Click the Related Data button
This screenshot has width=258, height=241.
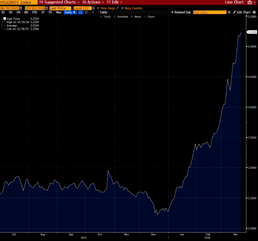click(x=181, y=12)
